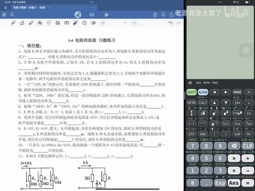The height and width of the screenshot is (191, 255).
Task: Open the favorites star tool
Action: click(x=93, y=23)
